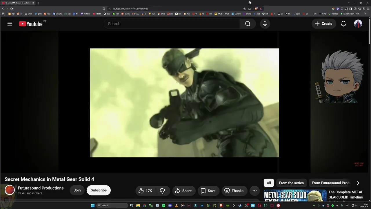Open the apps grid in bookmarks bar
This screenshot has height=209, width=371.
(x=3, y=14)
